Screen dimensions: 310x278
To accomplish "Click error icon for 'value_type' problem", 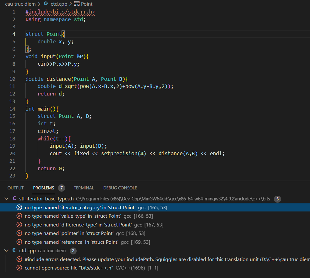I will pyautogui.click(x=19, y=216).
